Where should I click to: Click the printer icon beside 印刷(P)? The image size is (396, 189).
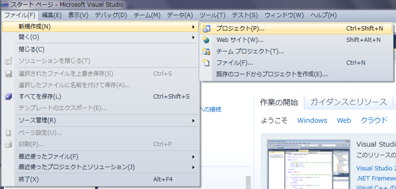[x=8, y=144]
